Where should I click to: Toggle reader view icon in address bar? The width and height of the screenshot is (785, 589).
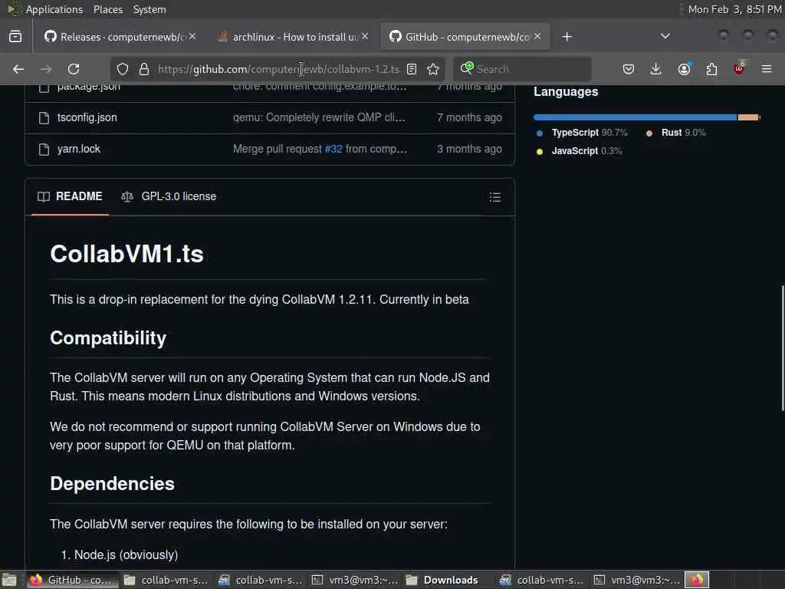[412, 69]
